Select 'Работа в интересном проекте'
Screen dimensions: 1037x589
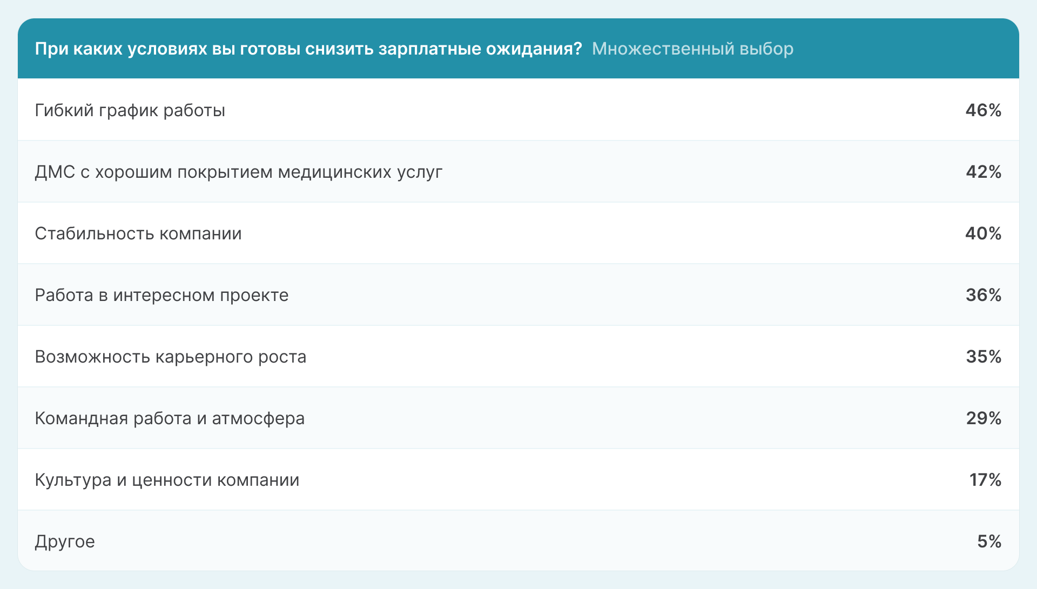[161, 295]
